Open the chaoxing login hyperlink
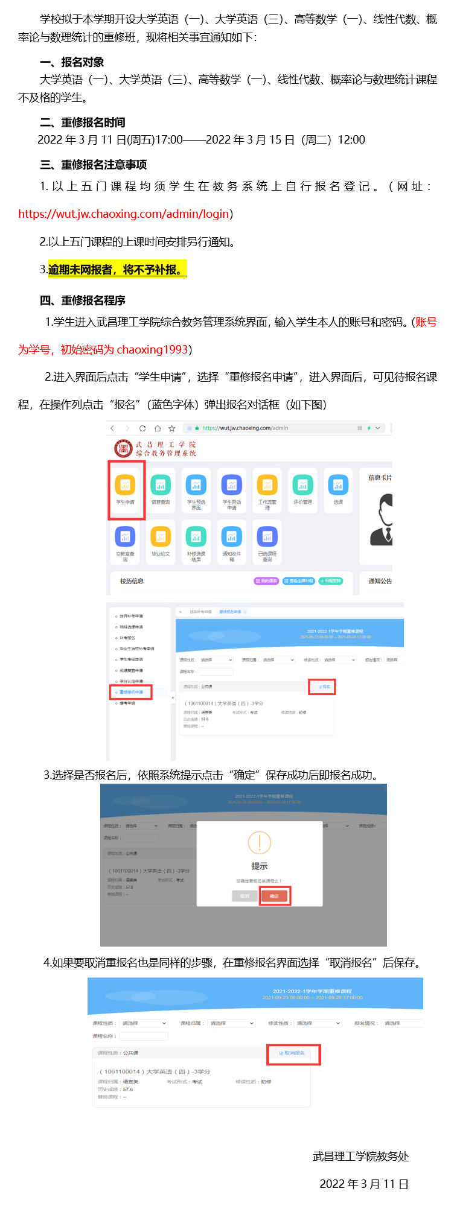Viewport: 454px width, 1206px height. (x=124, y=214)
